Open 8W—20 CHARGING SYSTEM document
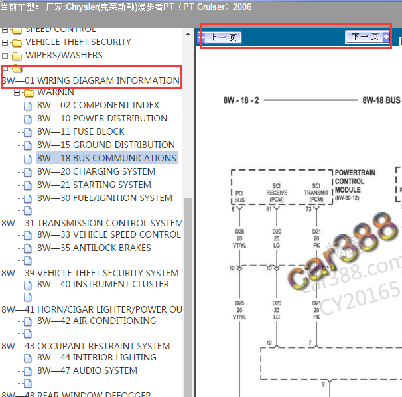This screenshot has height=397, width=402. tap(96, 171)
